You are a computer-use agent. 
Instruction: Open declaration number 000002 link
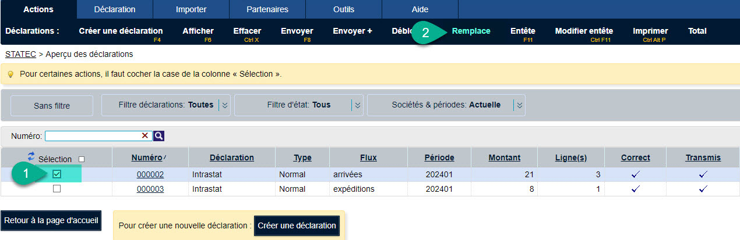(150, 174)
